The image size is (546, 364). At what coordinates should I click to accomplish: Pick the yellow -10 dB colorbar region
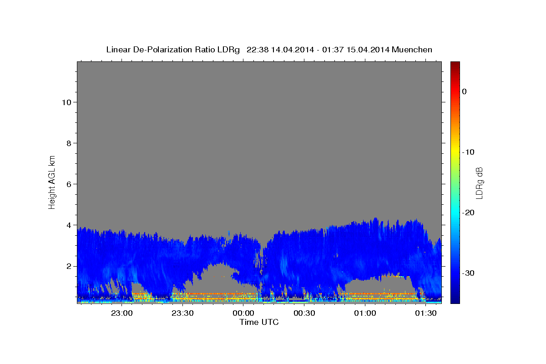(455, 152)
